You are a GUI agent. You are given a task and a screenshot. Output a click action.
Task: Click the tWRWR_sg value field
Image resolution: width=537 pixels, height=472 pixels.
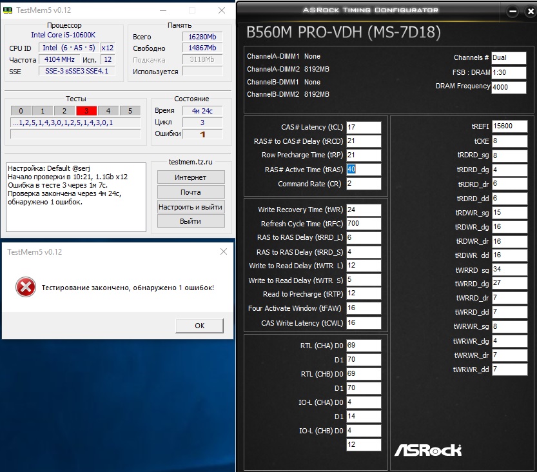(x=510, y=327)
